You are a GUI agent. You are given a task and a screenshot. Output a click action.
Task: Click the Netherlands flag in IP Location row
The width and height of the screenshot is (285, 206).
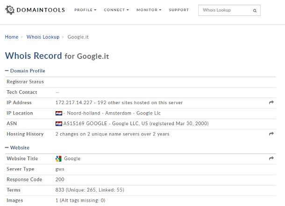pyautogui.click(x=59, y=114)
